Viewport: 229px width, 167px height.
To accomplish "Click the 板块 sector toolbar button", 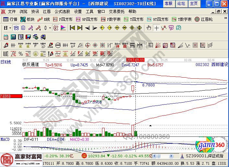I will coord(28,19).
